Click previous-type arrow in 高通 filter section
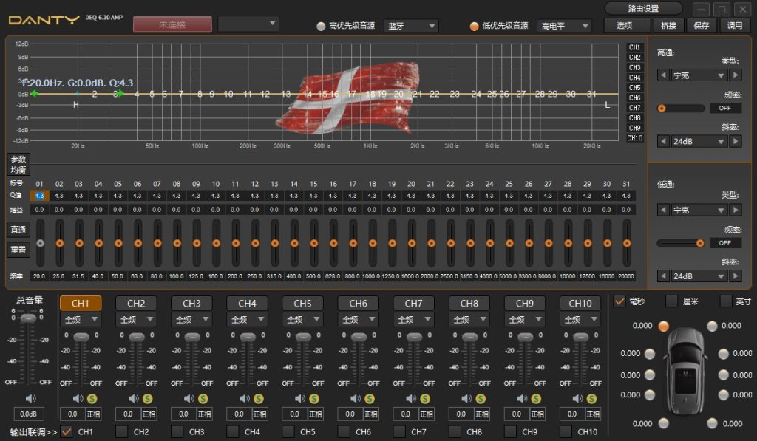The height and width of the screenshot is (441, 757). pos(663,75)
